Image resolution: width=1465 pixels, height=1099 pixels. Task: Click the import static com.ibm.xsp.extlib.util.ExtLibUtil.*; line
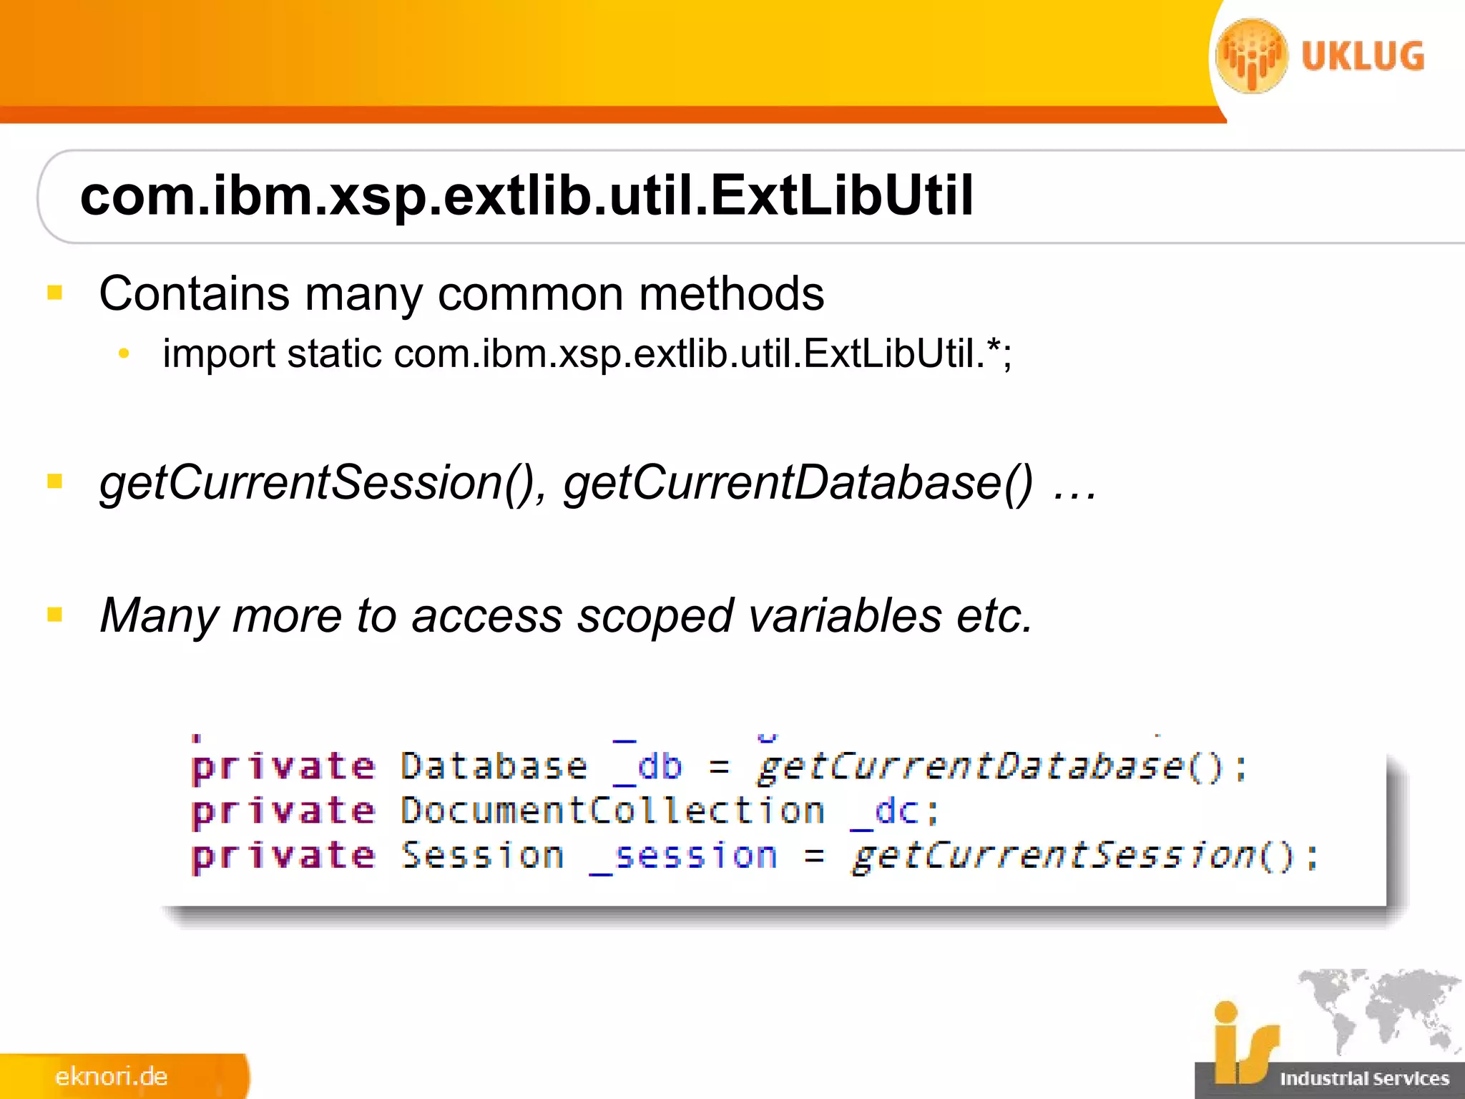[x=587, y=354]
